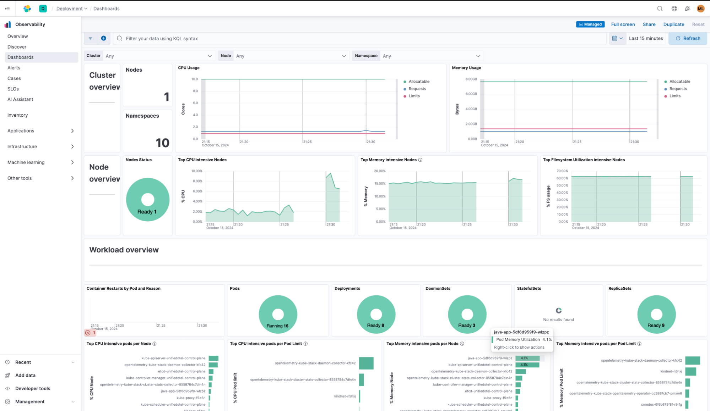The width and height of the screenshot is (710, 411).
Task: Expand the Recent section chevron
Action: [73, 362]
